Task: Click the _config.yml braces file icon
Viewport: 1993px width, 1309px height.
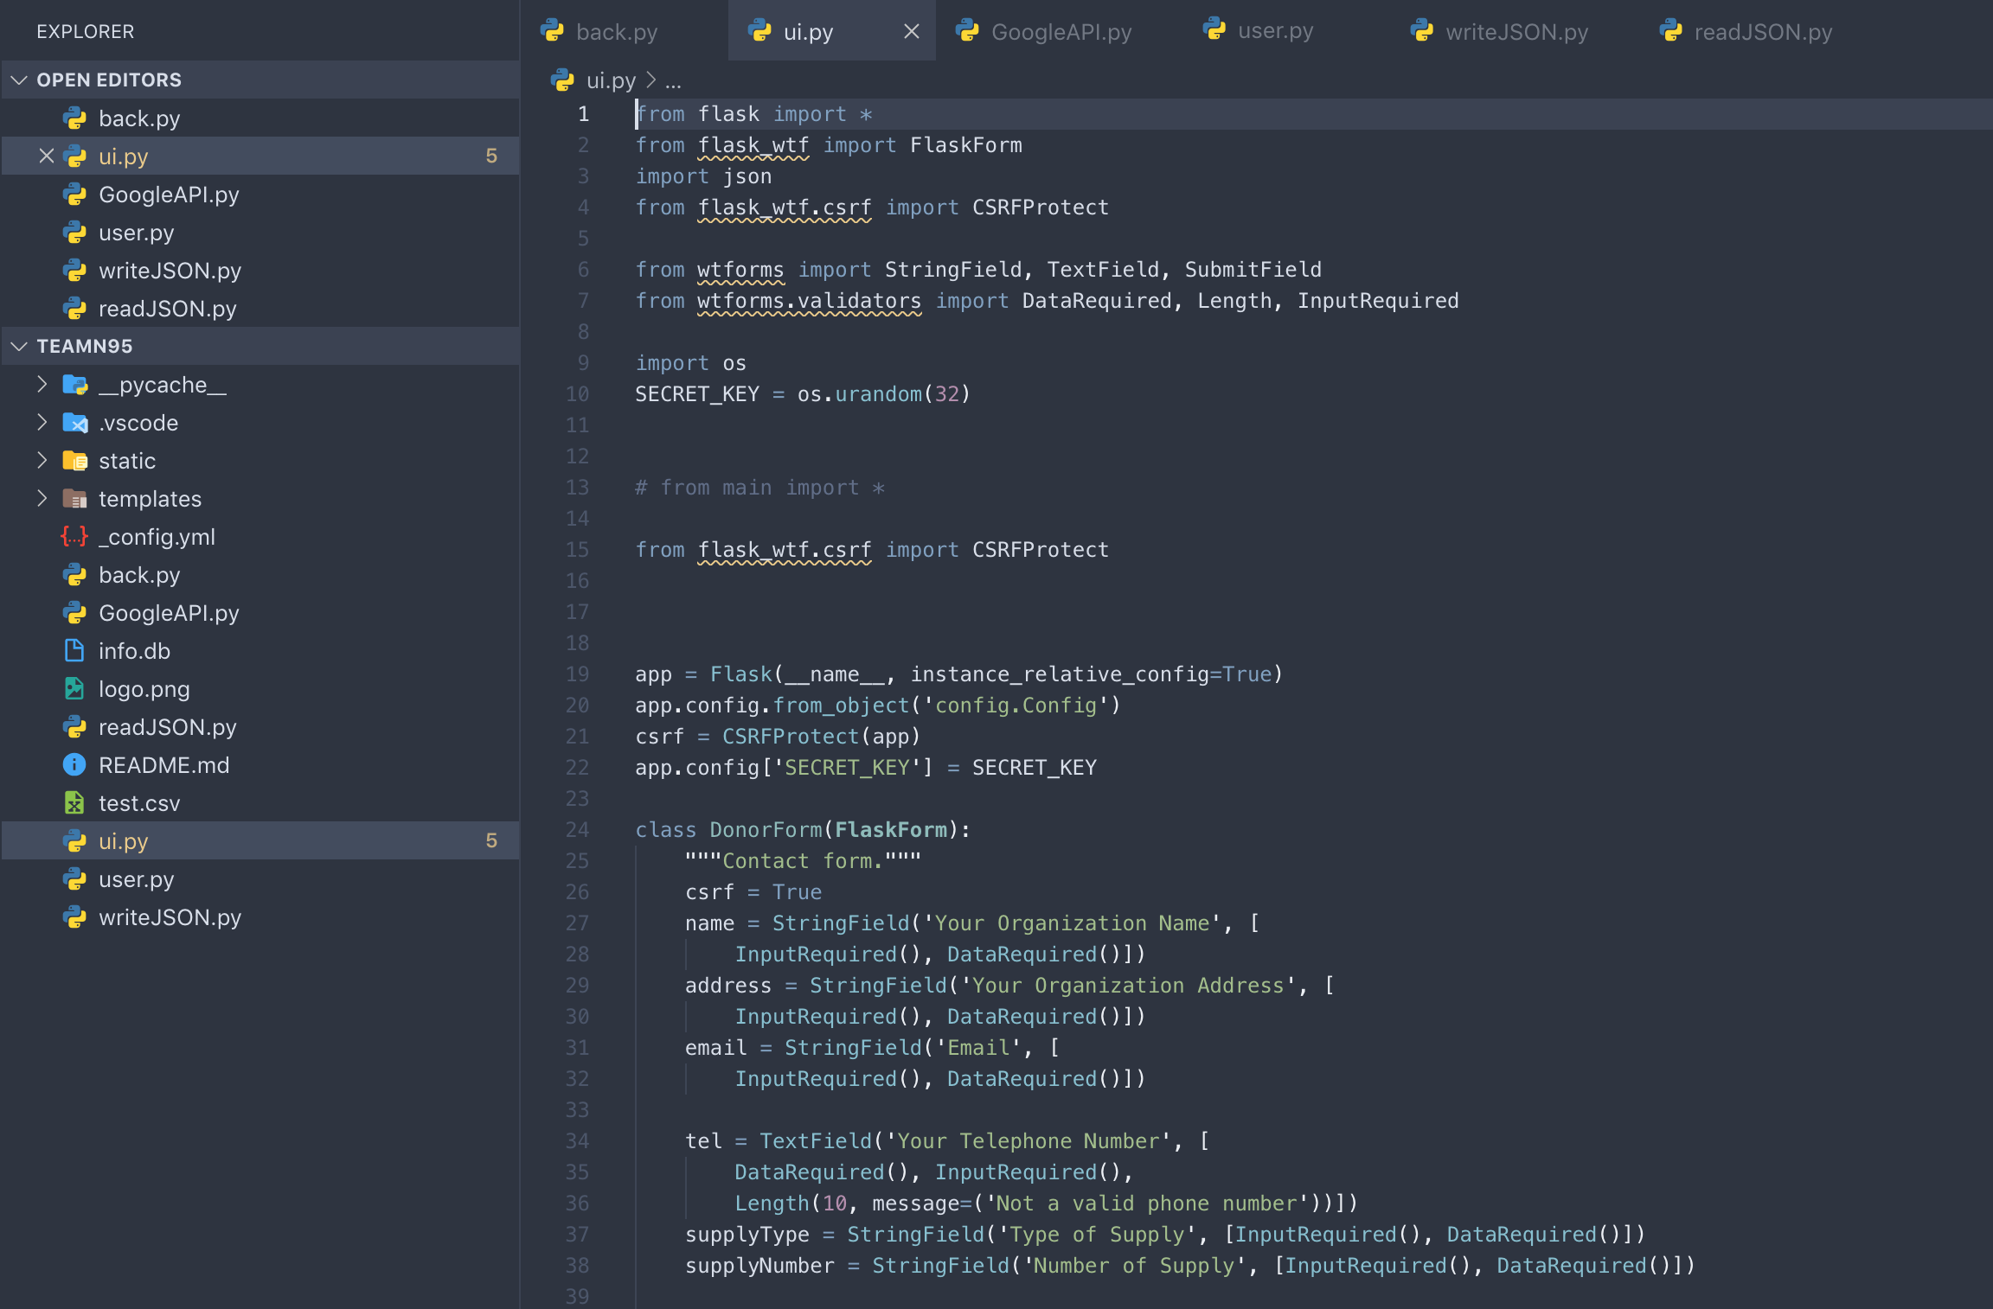Action: 74,537
